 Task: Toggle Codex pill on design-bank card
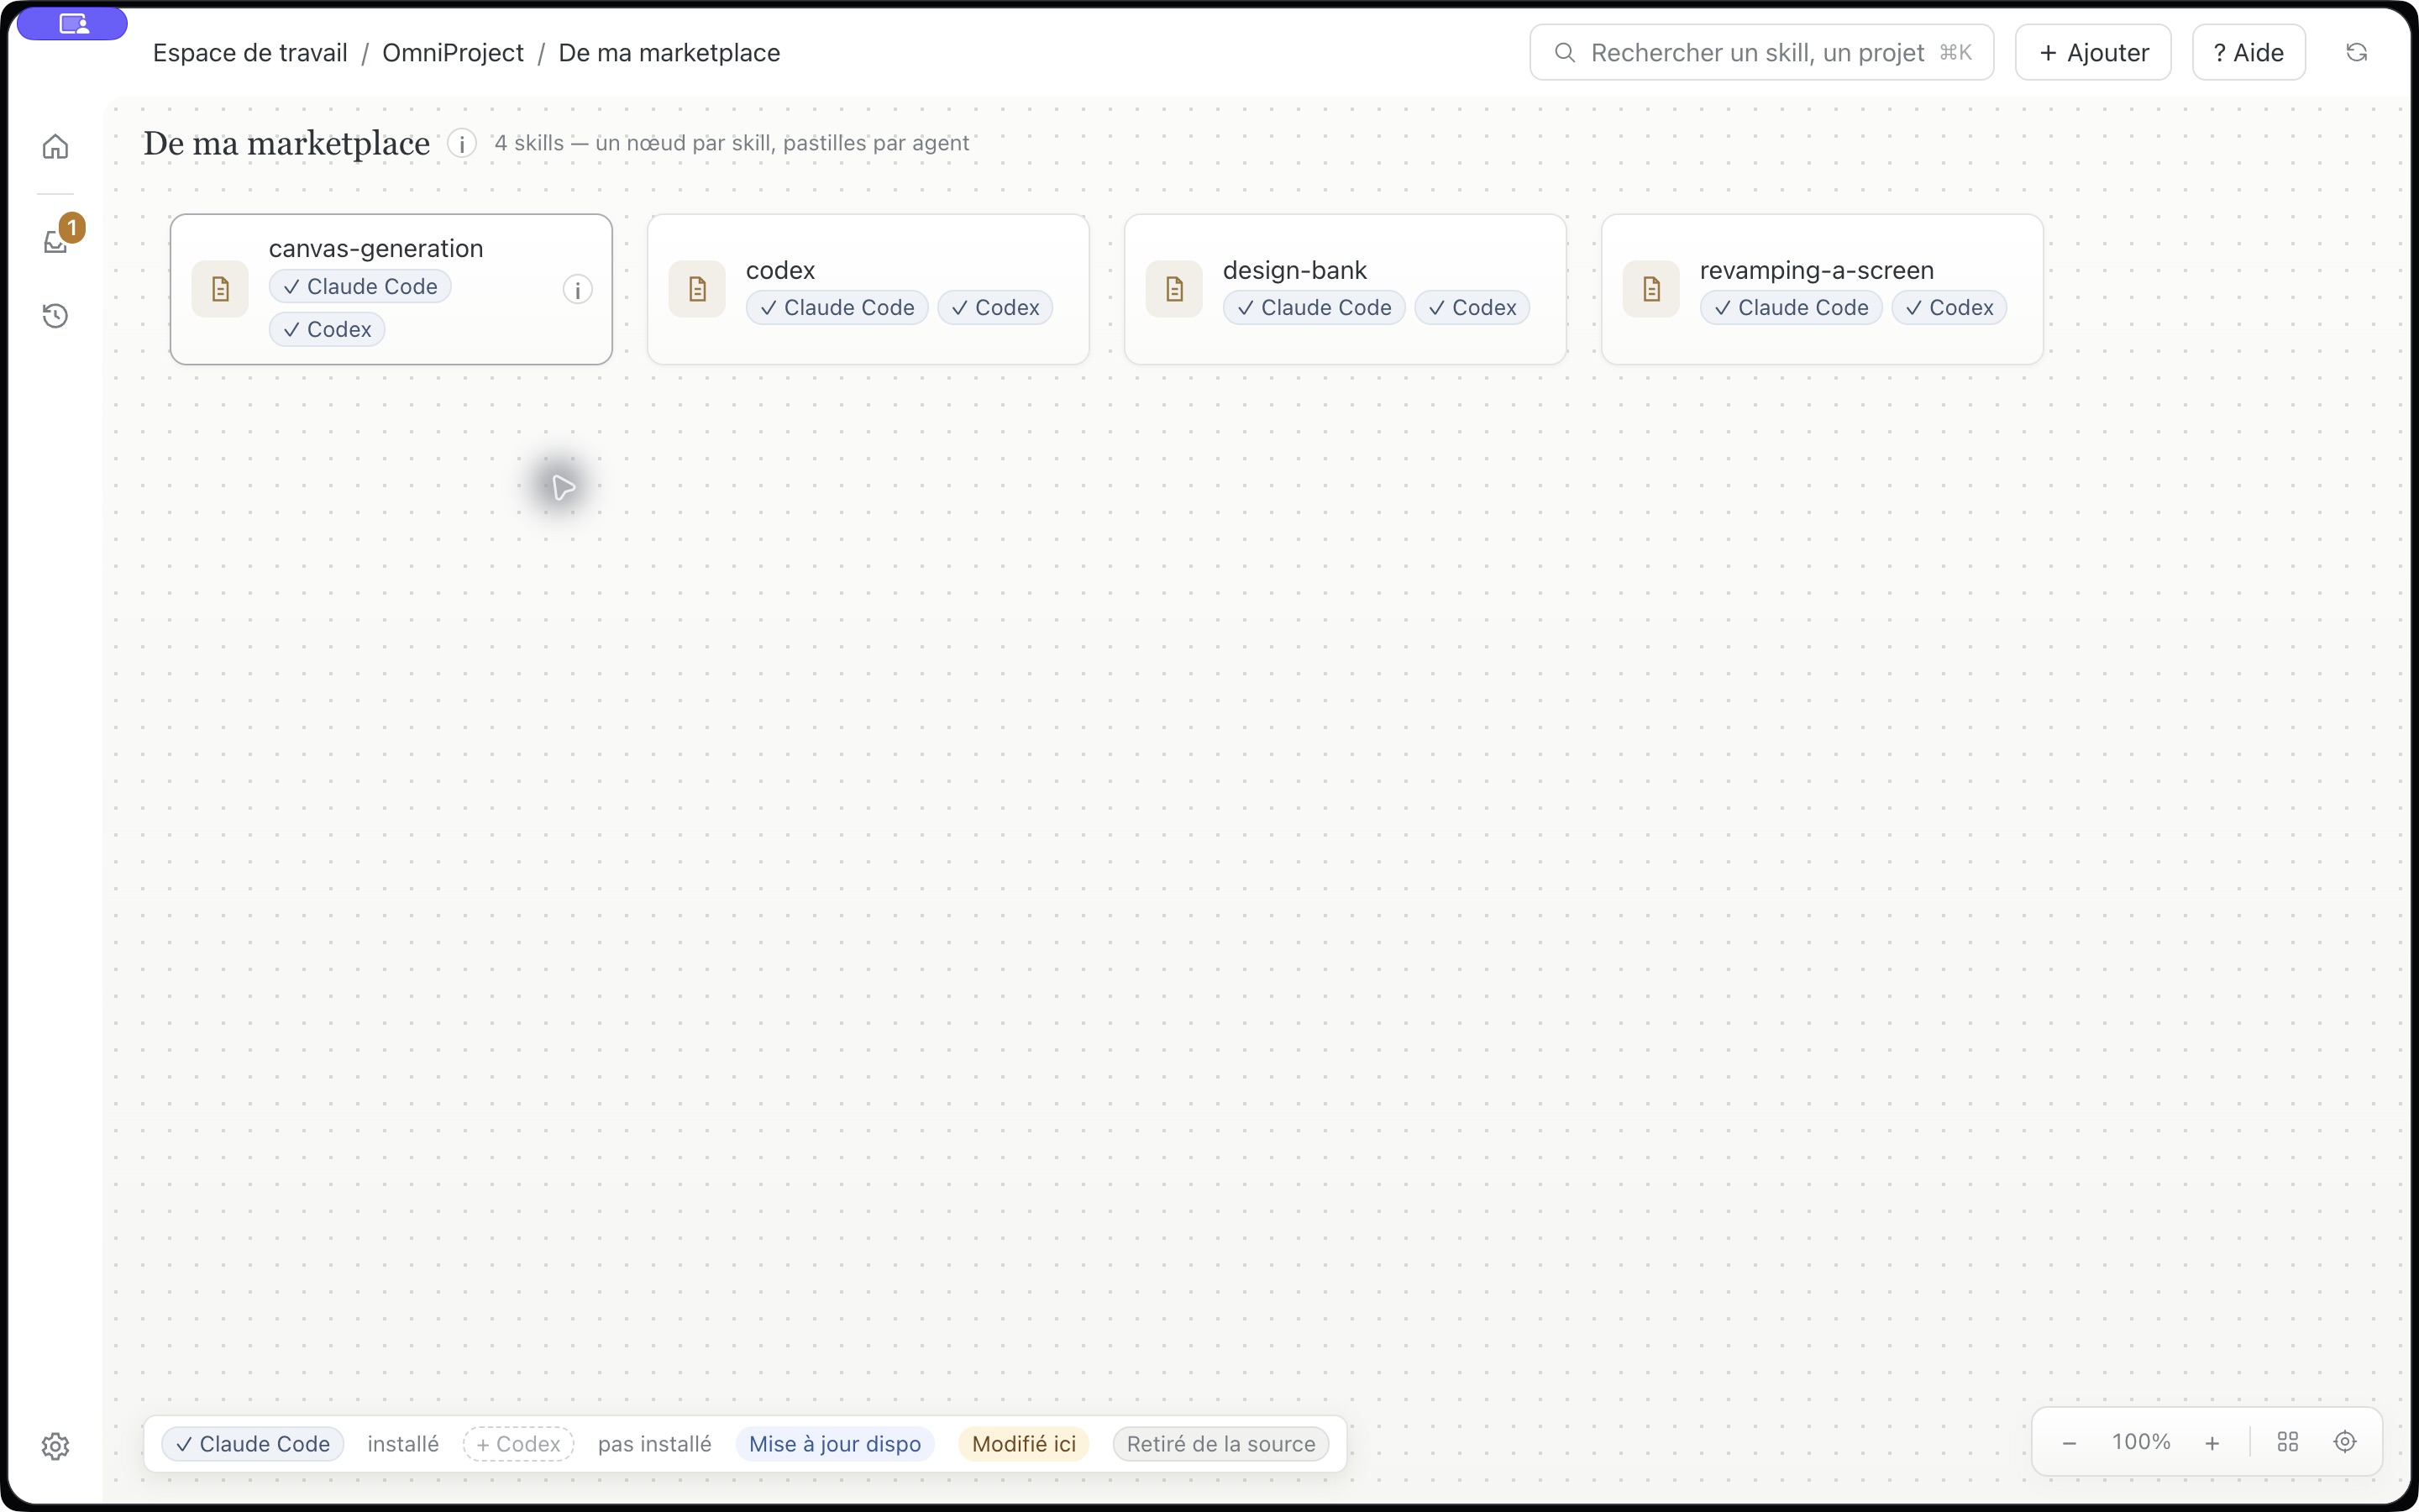click(x=1472, y=308)
